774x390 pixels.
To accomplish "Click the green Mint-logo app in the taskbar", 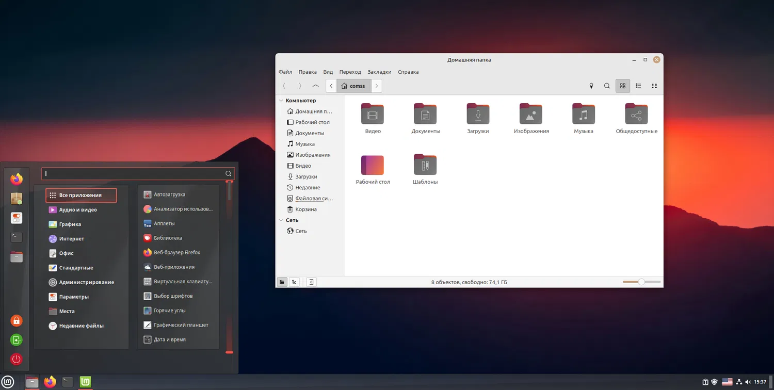I will [x=86, y=382].
